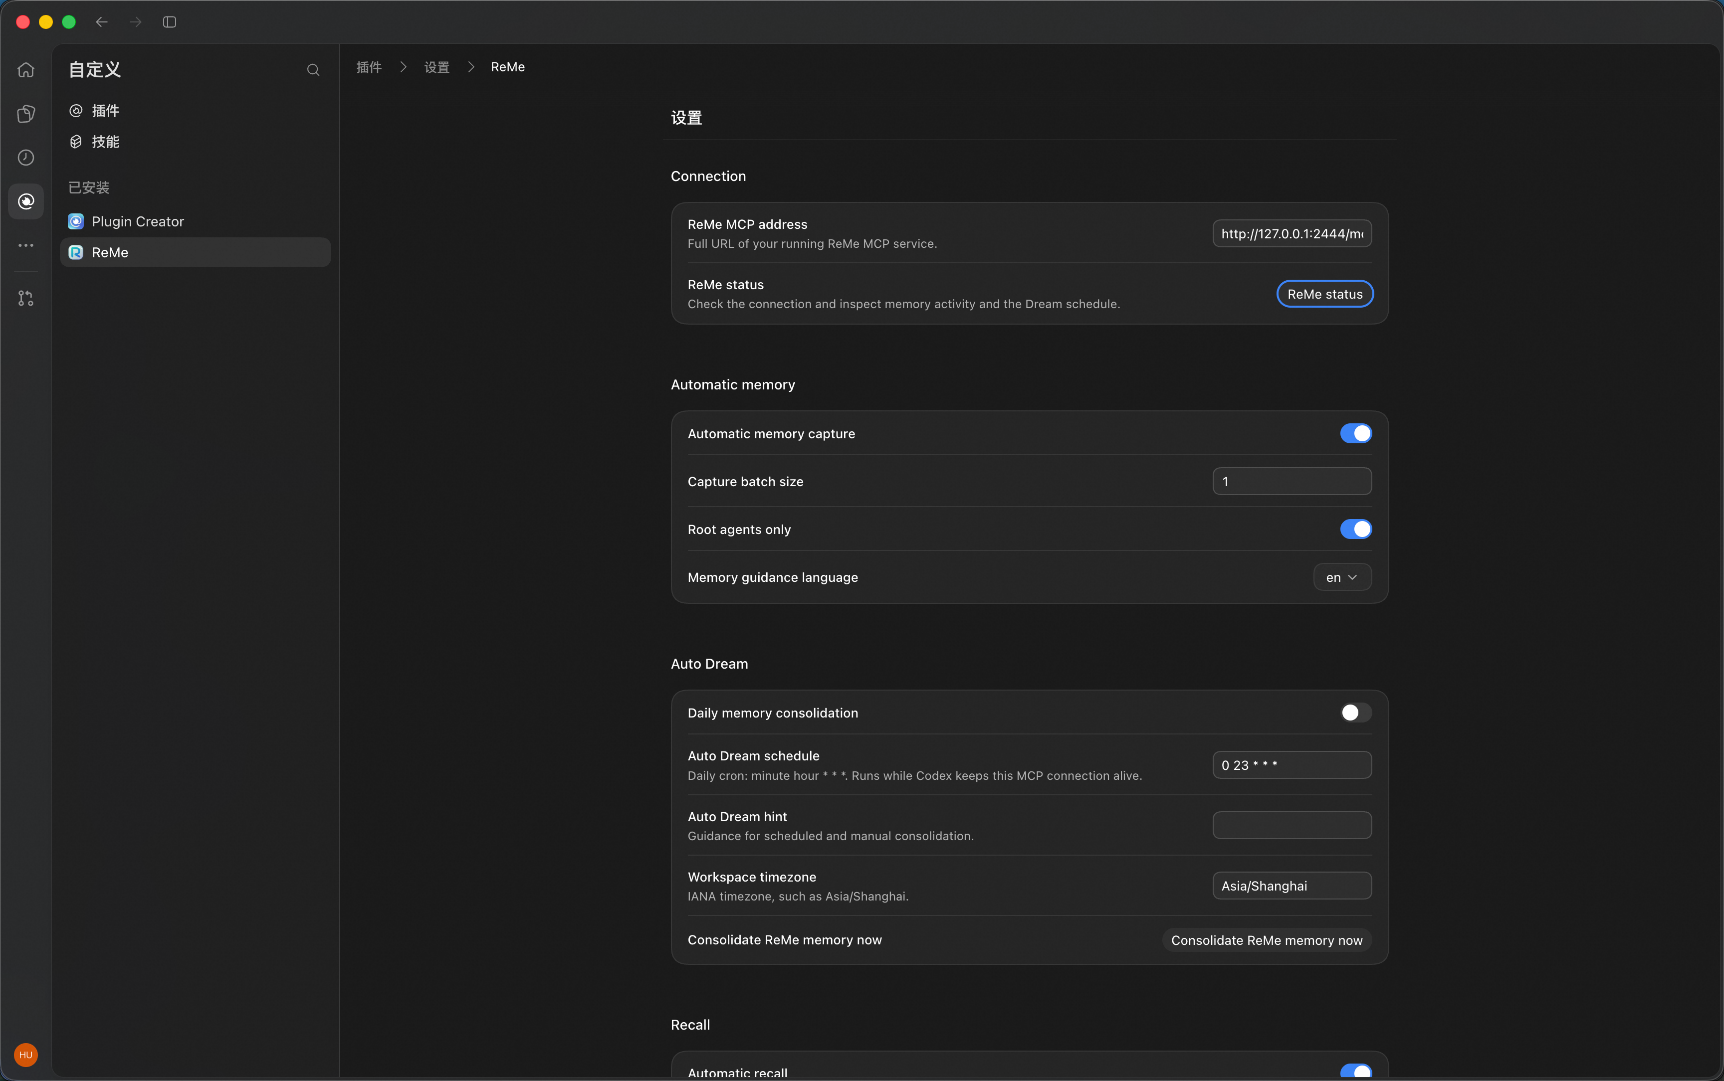The image size is (1724, 1081).
Task: Open the 插件 item in the sidebar list
Action: (195, 111)
